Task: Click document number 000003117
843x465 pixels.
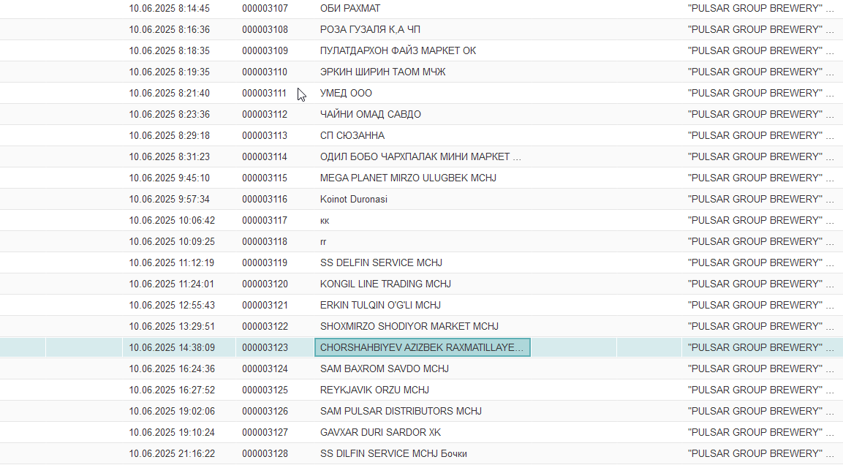Action: tap(265, 220)
